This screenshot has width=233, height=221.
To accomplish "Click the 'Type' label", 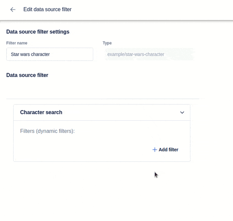I will coord(107,43).
